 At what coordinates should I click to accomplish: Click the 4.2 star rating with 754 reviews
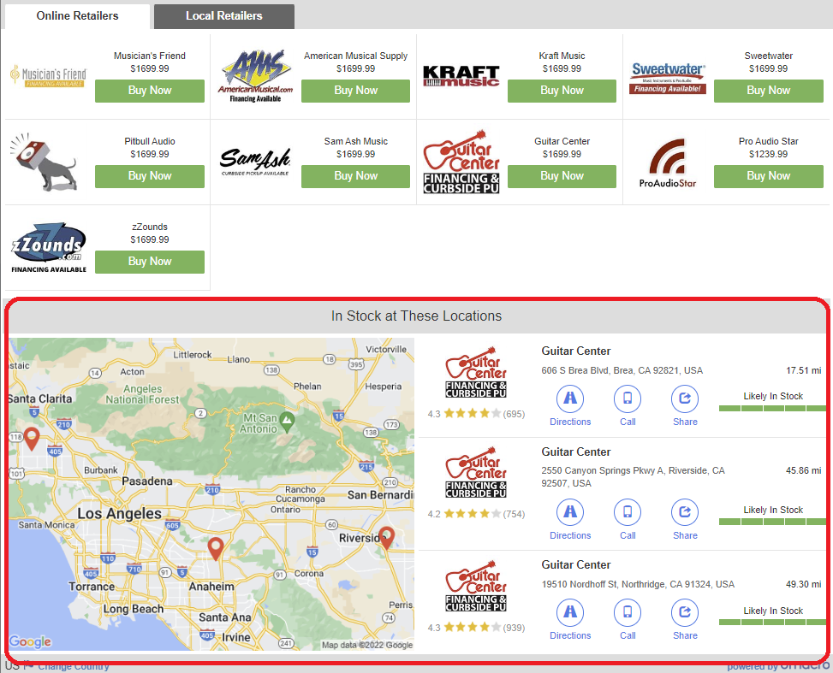click(x=476, y=513)
